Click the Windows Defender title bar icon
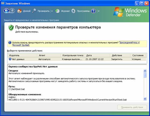 [3, 3]
